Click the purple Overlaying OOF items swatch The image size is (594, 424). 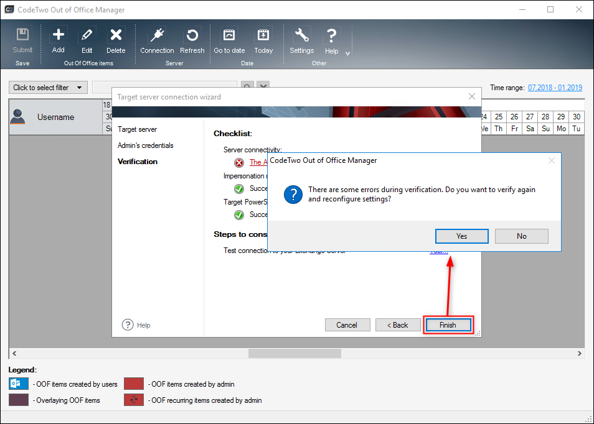pos(19,400)
